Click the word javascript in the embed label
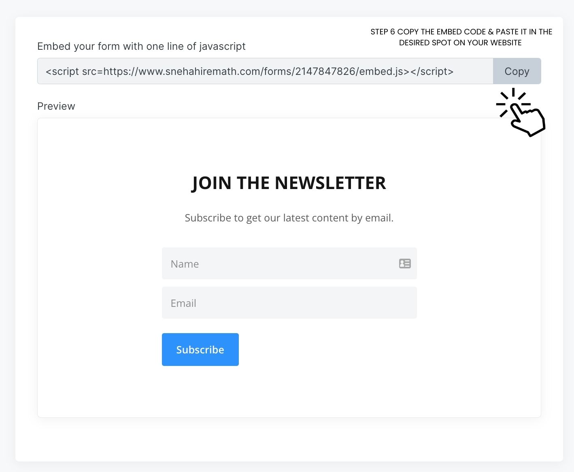 [222, 47]
